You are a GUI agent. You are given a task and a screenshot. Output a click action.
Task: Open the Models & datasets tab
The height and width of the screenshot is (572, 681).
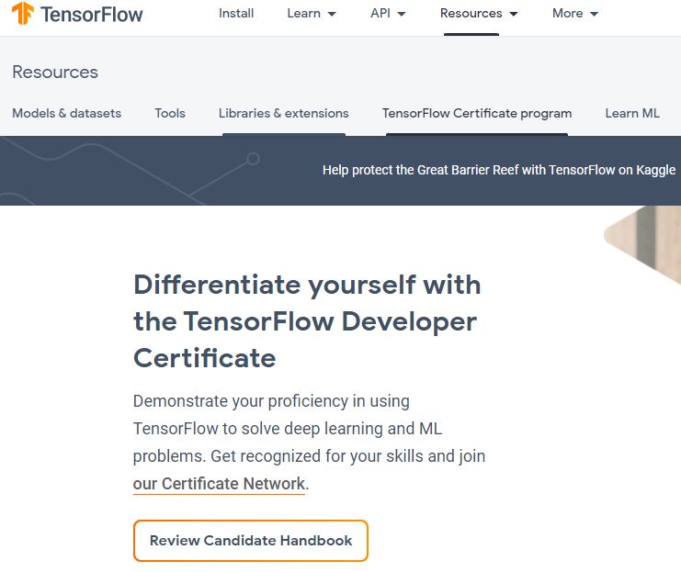click(x=67, y=113)
